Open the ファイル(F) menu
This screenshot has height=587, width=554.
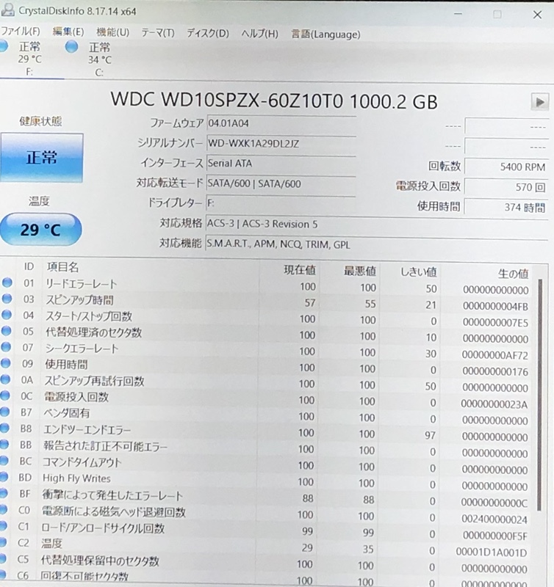click(x=21, y=32)
